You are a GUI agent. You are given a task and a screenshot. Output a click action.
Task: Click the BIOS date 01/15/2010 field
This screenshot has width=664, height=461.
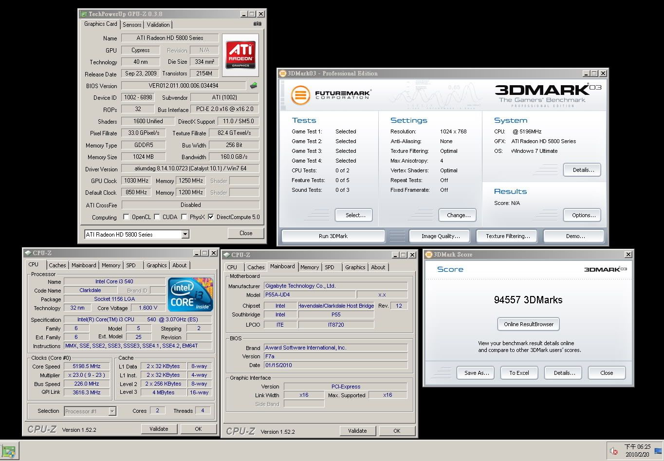click(335, 365)
